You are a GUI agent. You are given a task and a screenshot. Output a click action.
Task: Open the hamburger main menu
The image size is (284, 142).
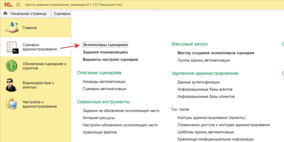[18, 5]
